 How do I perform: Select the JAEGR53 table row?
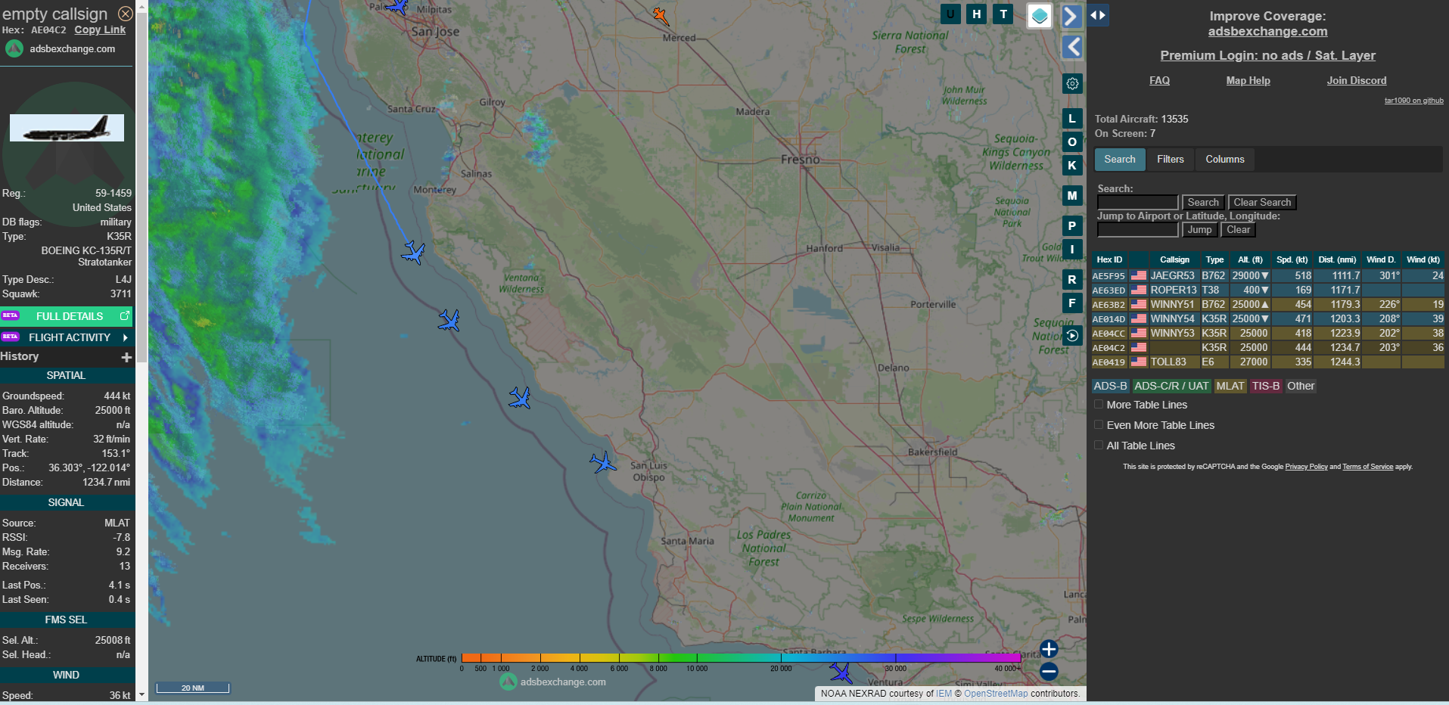1268,276
